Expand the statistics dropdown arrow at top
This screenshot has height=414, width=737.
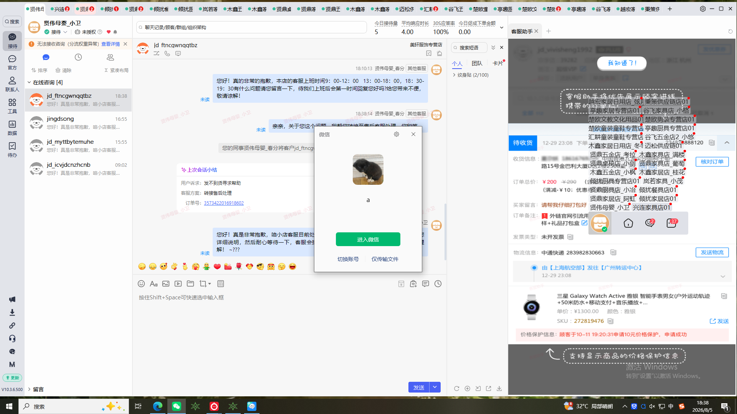501,28
